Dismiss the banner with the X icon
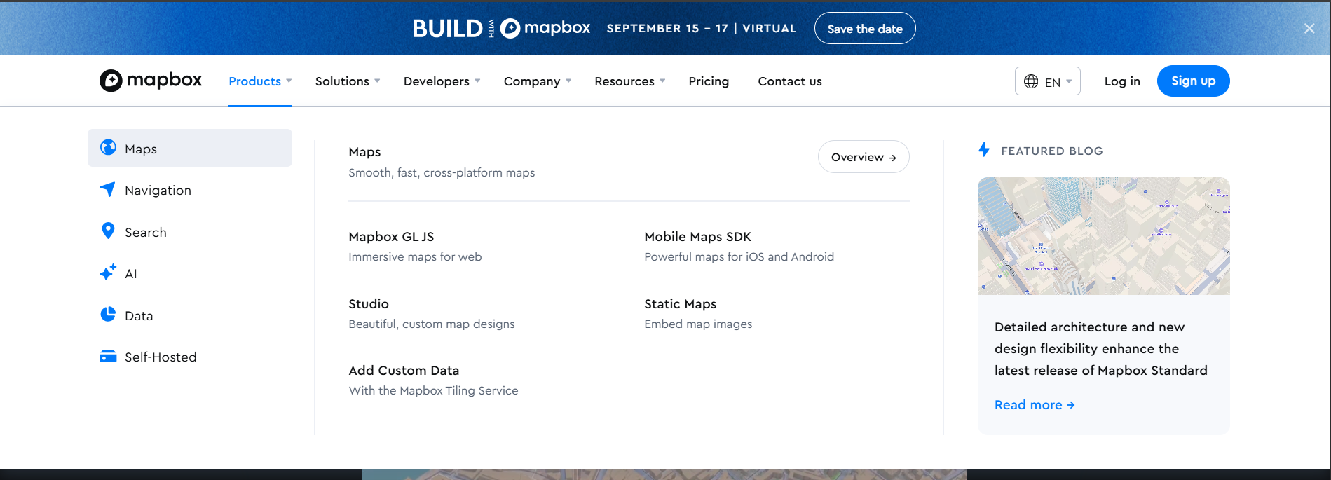Viewport: 1331px width, 480px height. coord(1309,28)
